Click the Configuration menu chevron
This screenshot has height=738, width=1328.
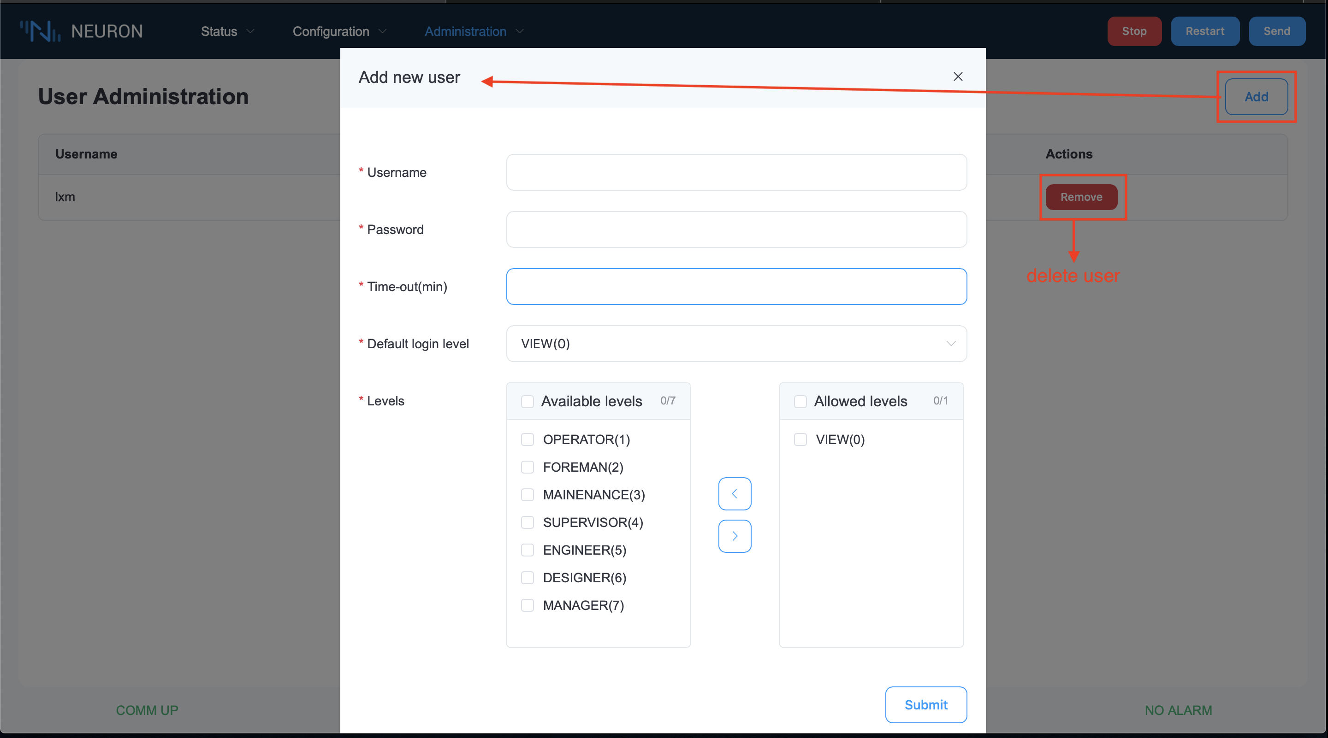(x=383, y=31)
